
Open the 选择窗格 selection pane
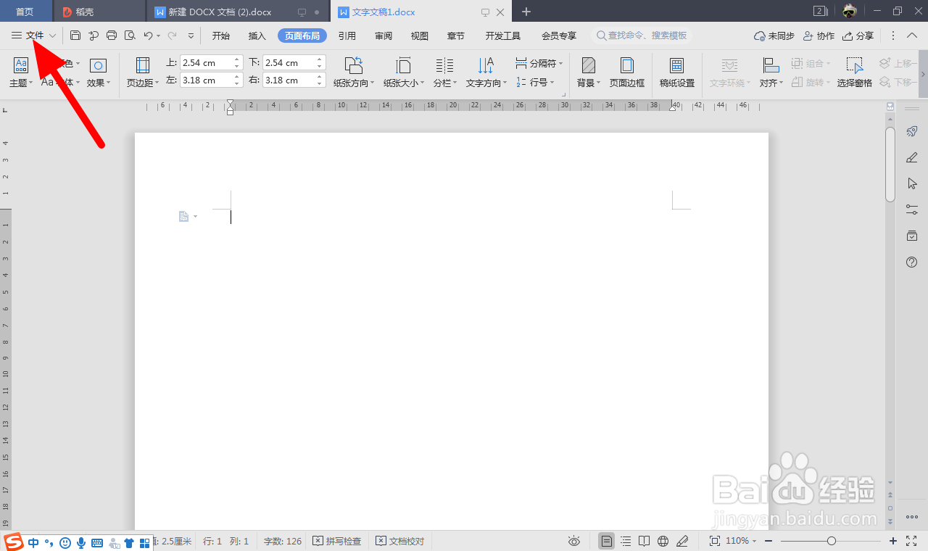855,72
